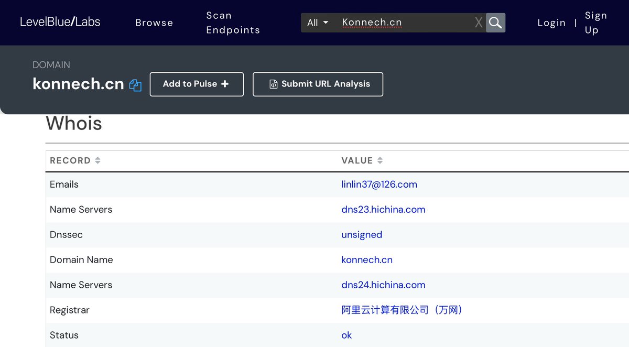Open the Browse menu
This screenshot has width=629, height=347.
pos(154,23)
